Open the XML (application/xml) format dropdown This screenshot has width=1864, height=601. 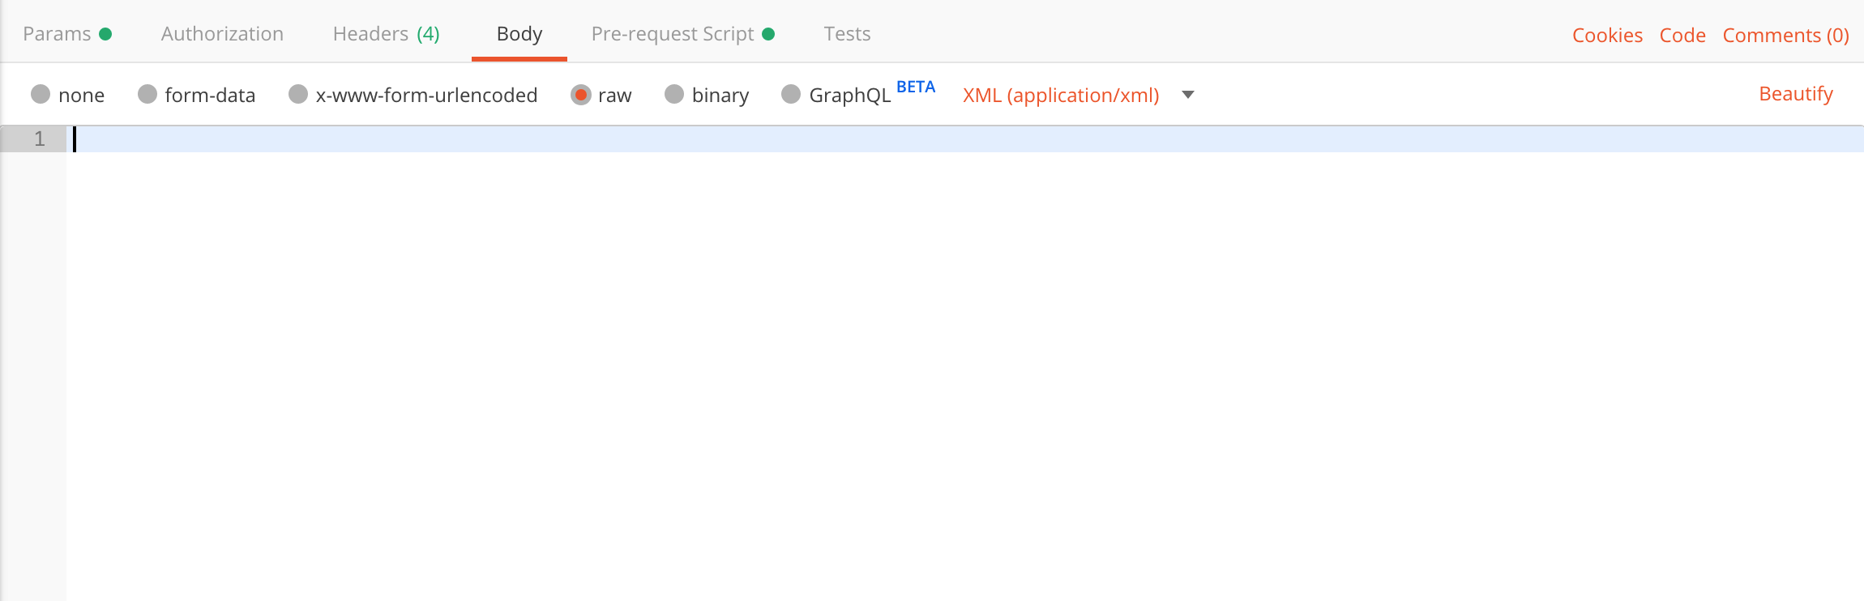click(1060, 95)
